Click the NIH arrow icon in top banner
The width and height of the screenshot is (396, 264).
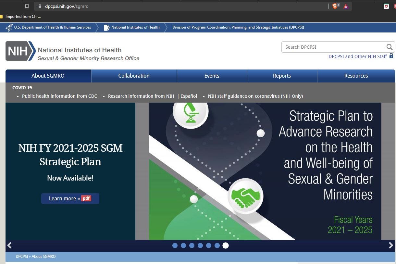coord(106,28)
